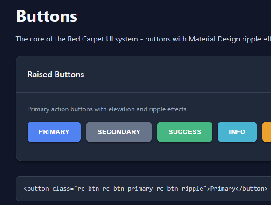
Task: Click the closing </button> tag in code
Action: pos(251,189)
